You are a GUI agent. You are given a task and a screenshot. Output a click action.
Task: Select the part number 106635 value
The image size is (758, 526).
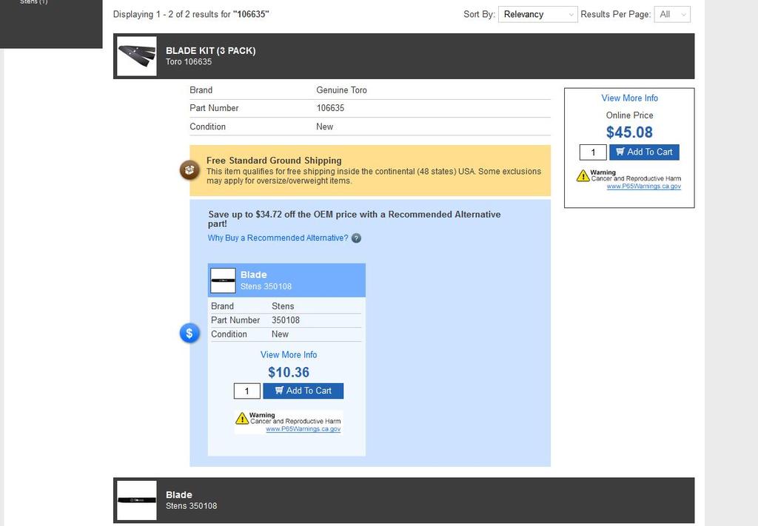click(x=330, y=108)
